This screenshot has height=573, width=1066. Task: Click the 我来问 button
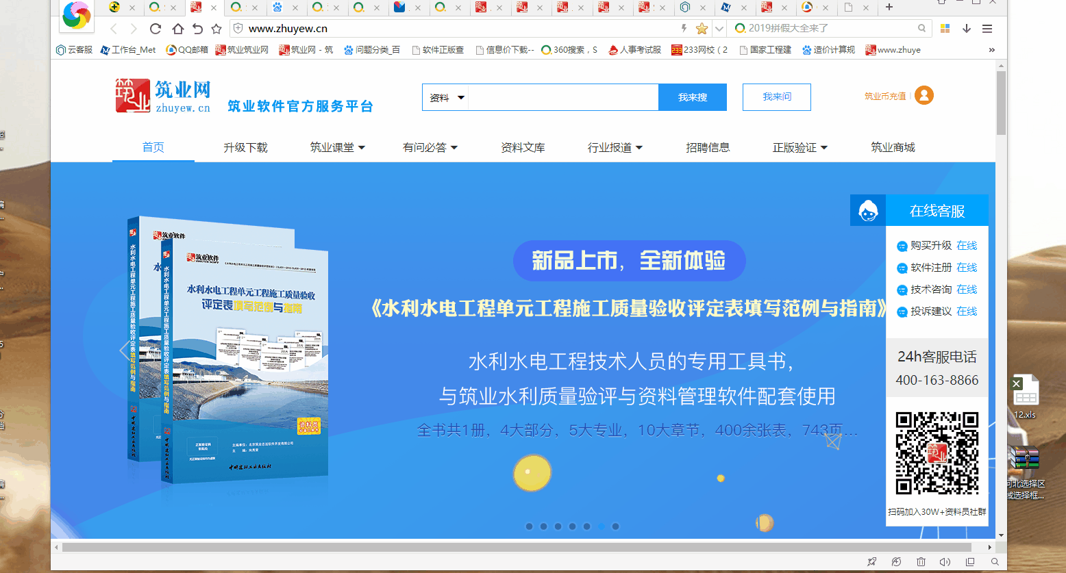pos(776,97)
